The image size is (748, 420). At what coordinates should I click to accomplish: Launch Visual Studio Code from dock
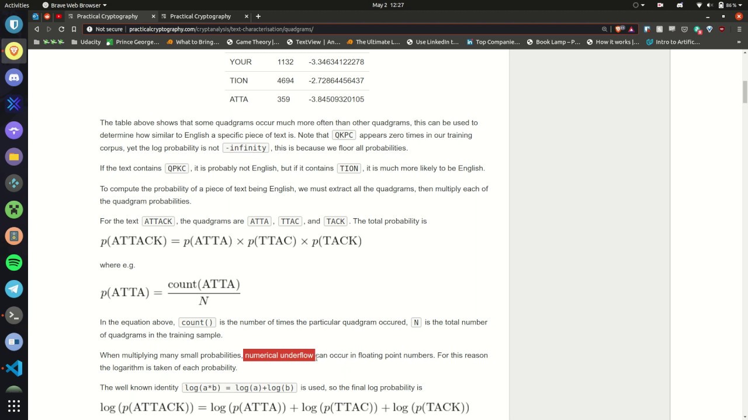(14, 368)
